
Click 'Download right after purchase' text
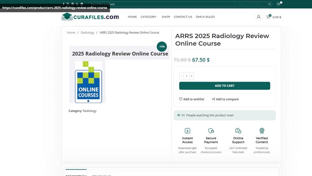[187, 150]
